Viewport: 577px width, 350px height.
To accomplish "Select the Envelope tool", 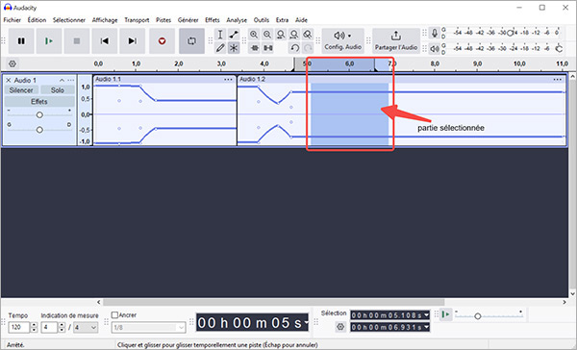I will click(234, 35).
